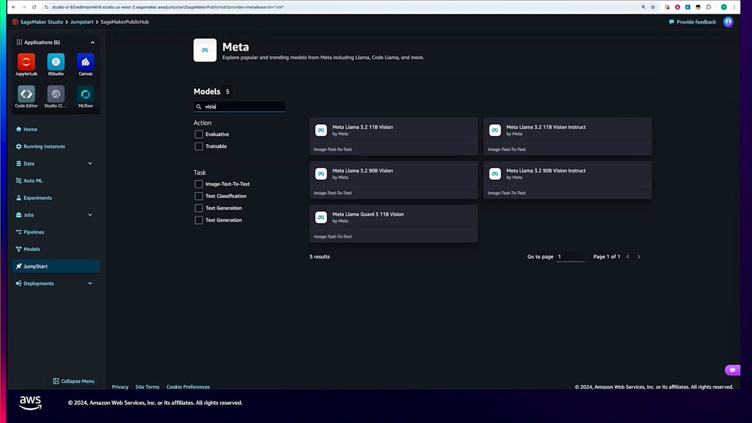Click the Go to page number field
Image resolution: width=752 pixels, height=423 pixels.
(x=570, y=256)
